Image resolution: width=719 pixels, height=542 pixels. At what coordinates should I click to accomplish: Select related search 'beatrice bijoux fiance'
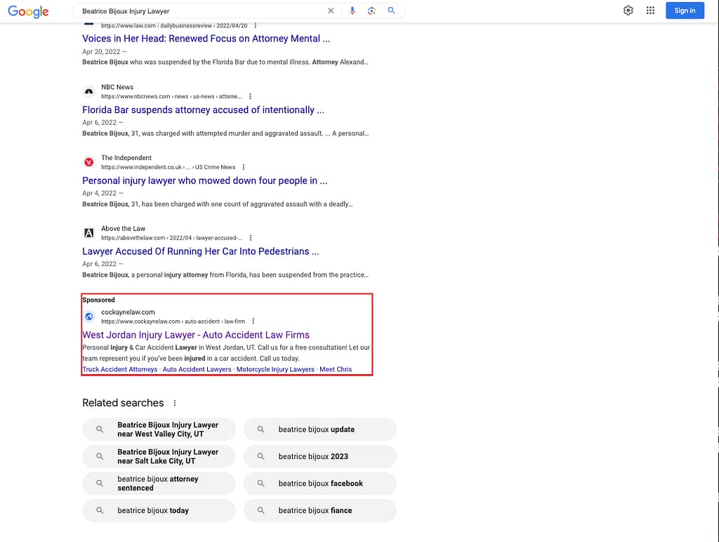[x=319, y=510]
